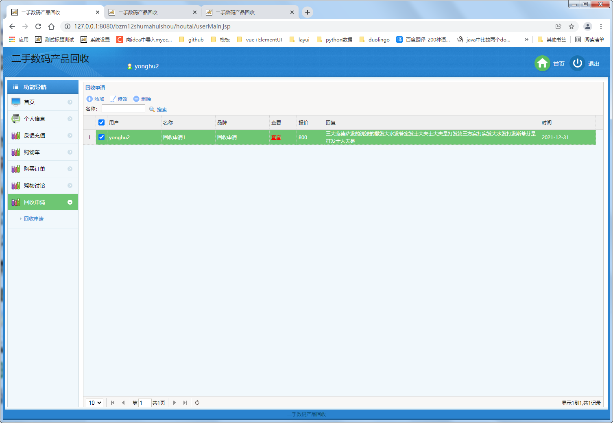Click the site info icon in address bar

[68, 26]
